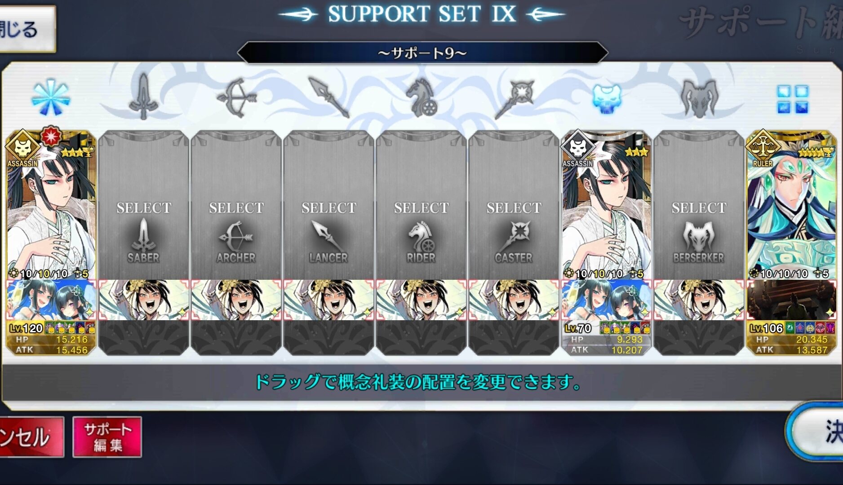Image resolution: width=843 pixels, height=485 pixels.
Task: Choose a servant for the SELECT CASTER slot
Action: click(514, 205)
